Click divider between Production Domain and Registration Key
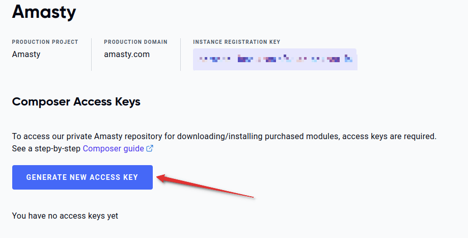Viewport: 468px width, 238px height. (x=181, y=55)
